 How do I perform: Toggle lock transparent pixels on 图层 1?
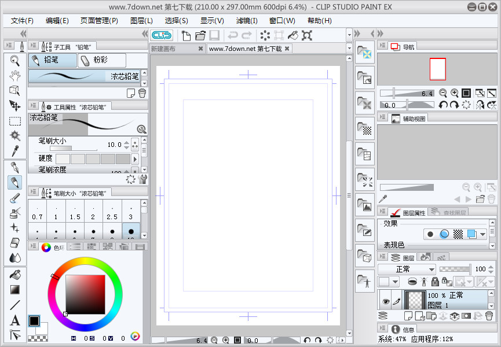pos(446,282)
